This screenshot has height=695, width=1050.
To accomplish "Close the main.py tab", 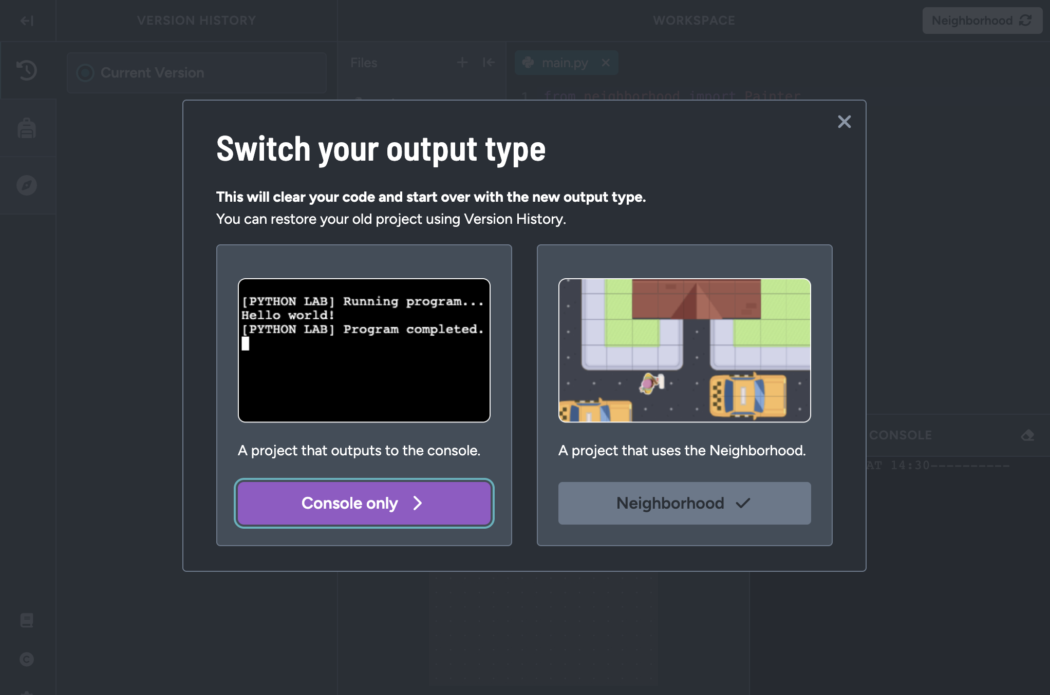I will click(606, 63).
